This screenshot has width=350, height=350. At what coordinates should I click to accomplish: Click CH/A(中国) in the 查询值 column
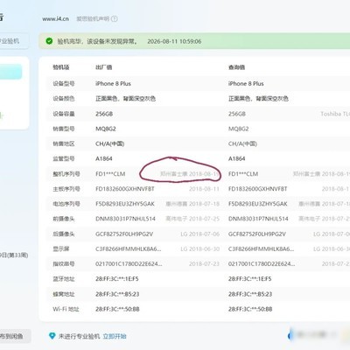[x=242, y=143]
